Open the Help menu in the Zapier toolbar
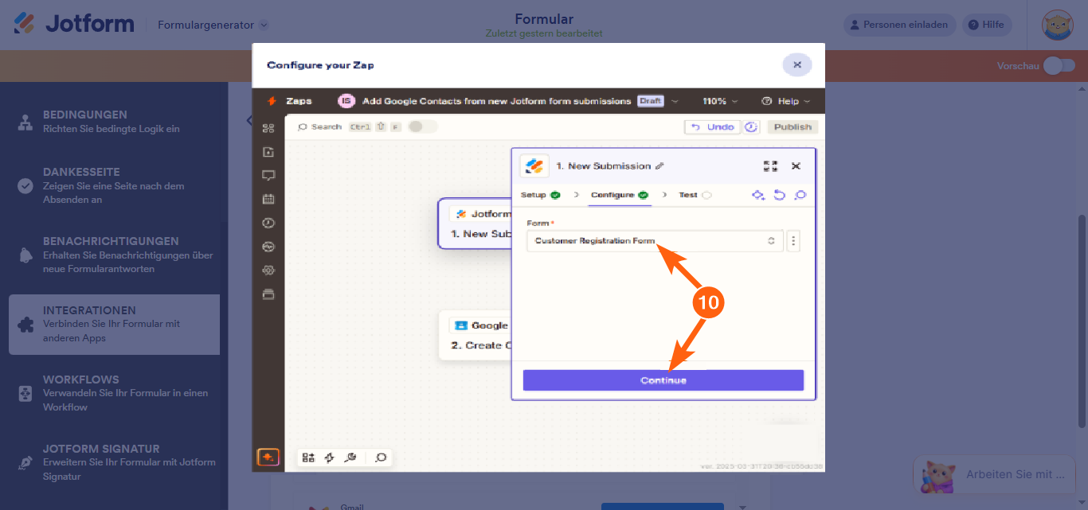This screenshot has width=1088, height=510. pos(785,101)
